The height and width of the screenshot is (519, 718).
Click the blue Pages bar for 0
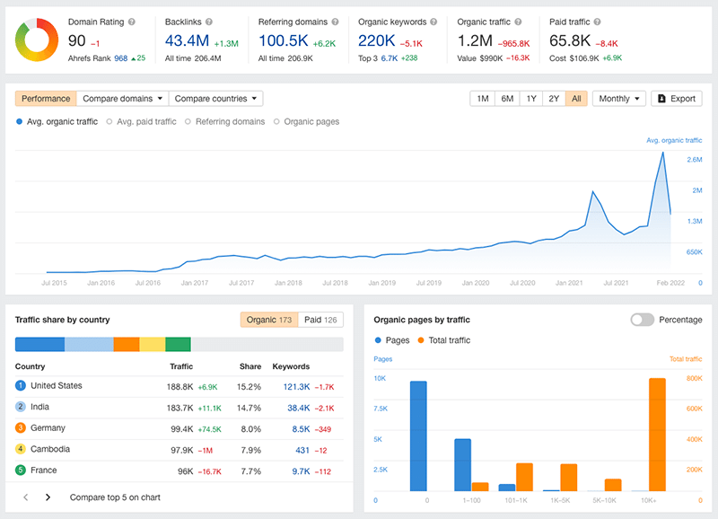[418, 436]
